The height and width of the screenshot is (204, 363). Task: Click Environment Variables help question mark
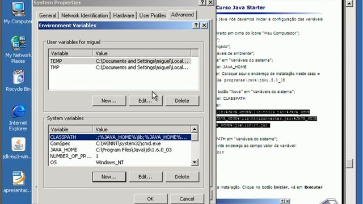click(x=196, y=25)
